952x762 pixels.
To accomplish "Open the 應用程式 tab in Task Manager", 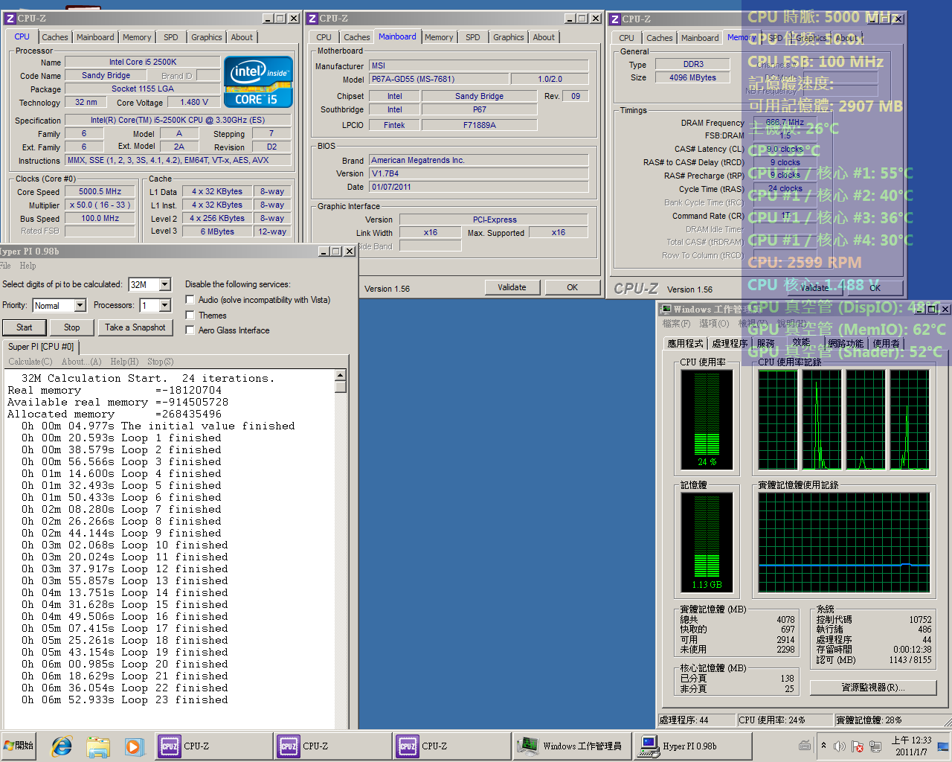I will 685,343.
